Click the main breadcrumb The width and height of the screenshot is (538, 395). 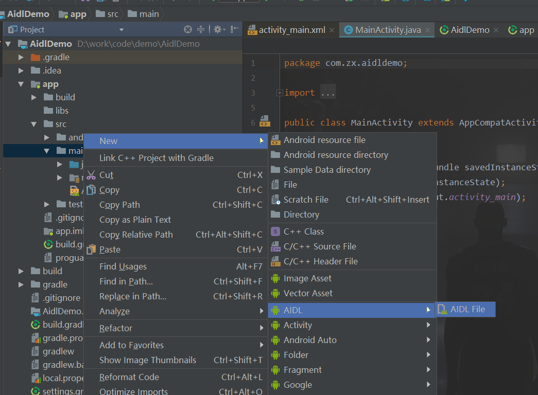(x=144, y=14)
